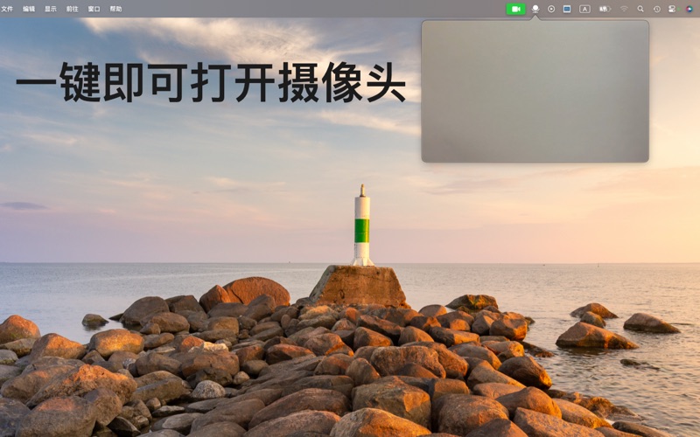Image resolution: width=700 pixels, height=437 pixels.
Task: Click the Time Machine clock icon
Action: [657, 9]
